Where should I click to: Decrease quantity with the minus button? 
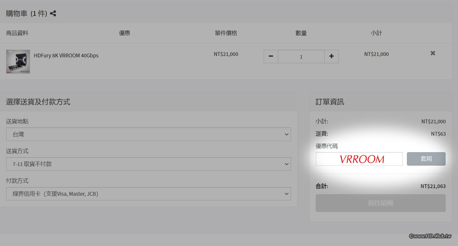271,56
